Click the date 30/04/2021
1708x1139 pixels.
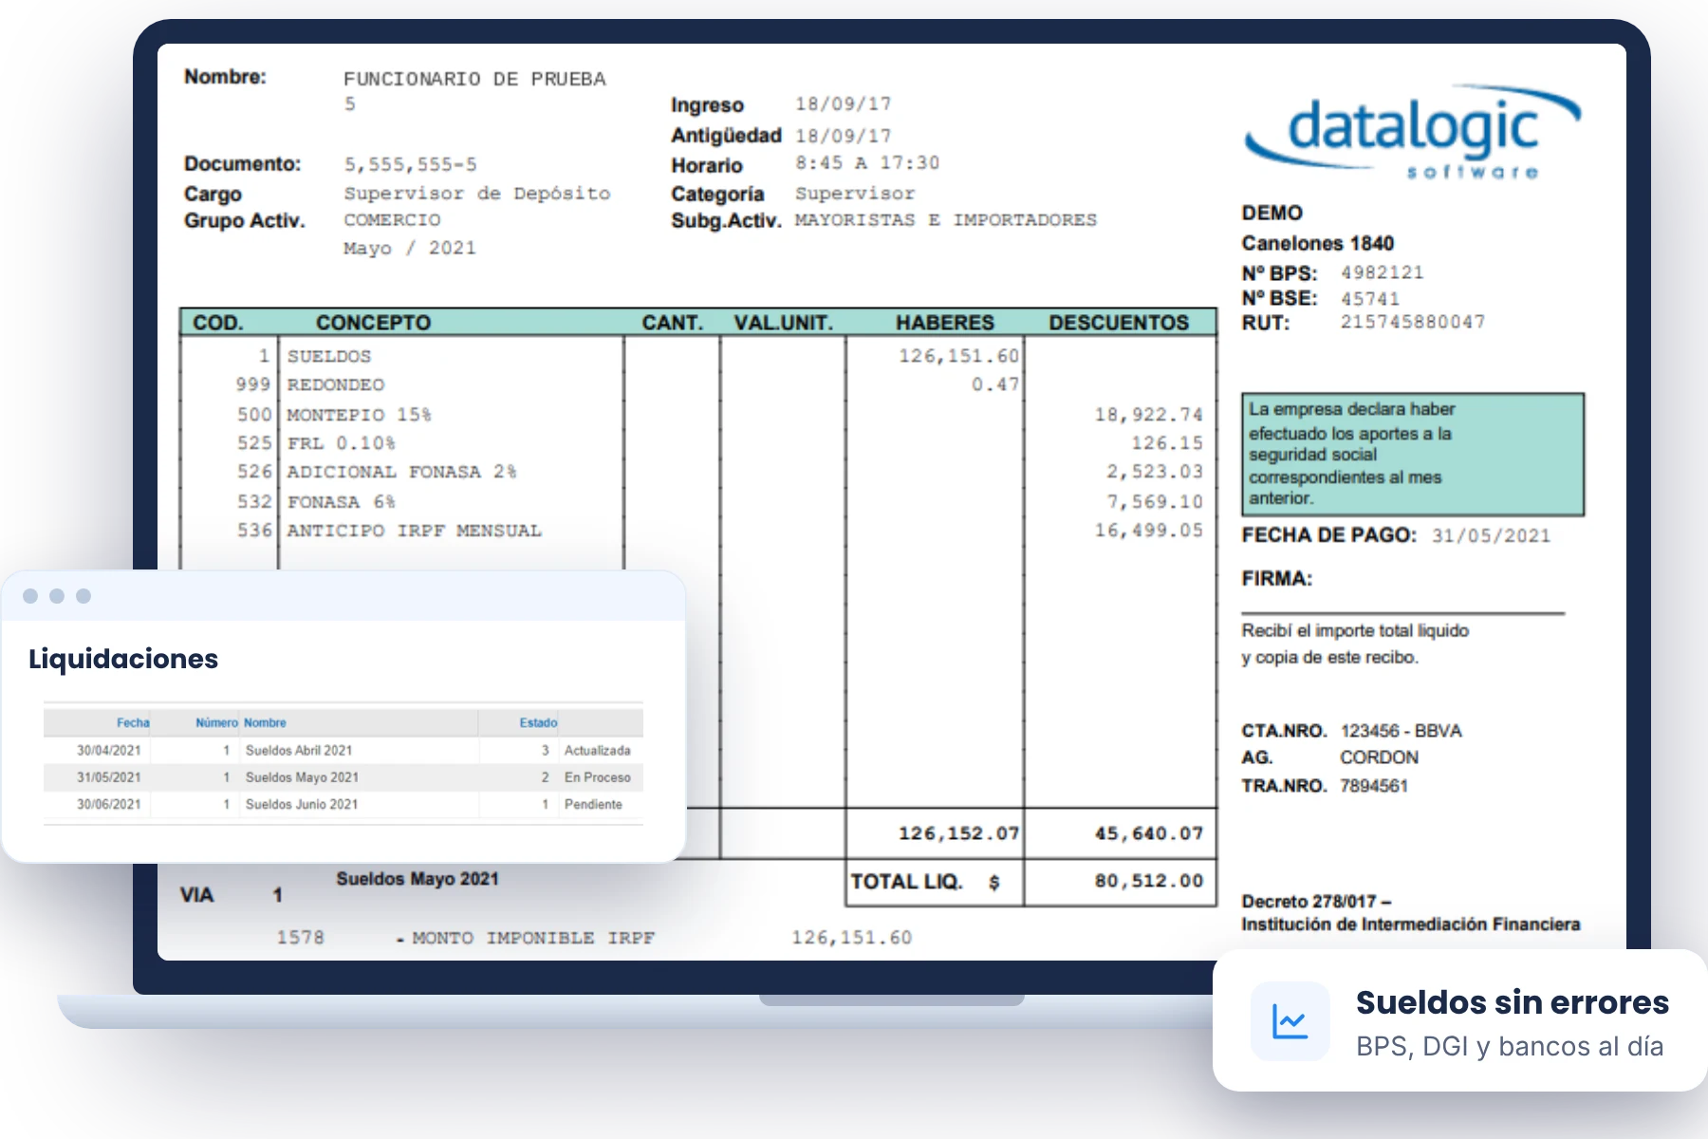point(108,751)
